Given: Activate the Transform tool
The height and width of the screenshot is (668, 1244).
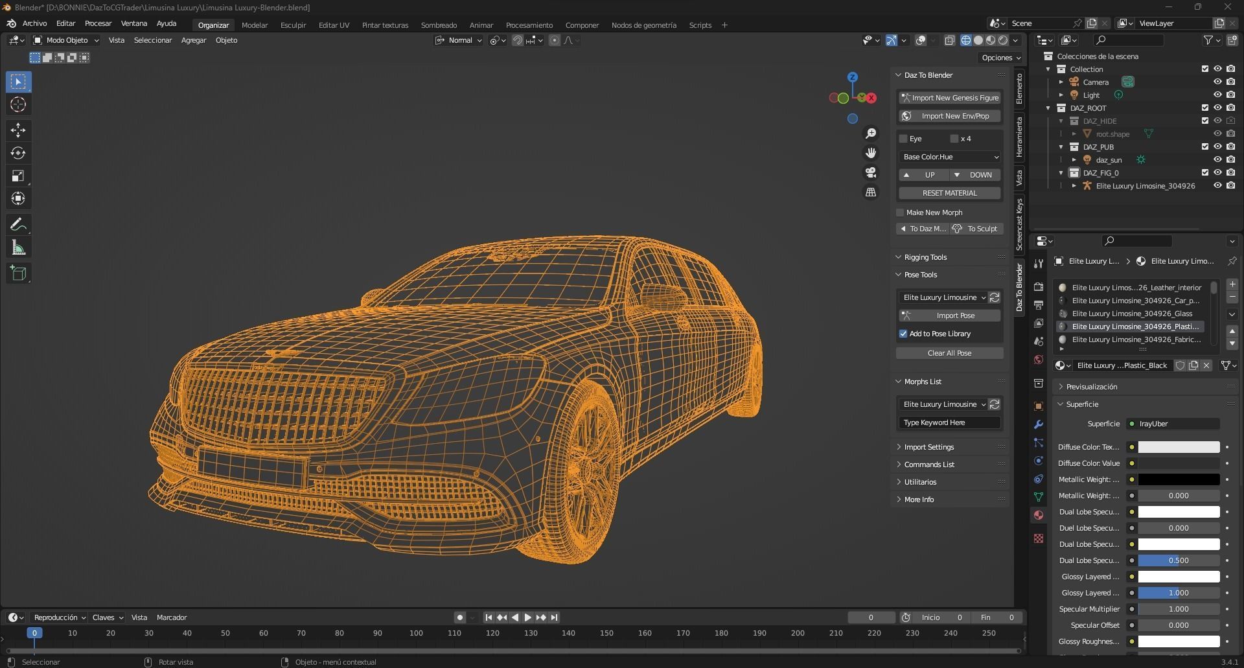Looking at the screenshot, I should 18,198.
